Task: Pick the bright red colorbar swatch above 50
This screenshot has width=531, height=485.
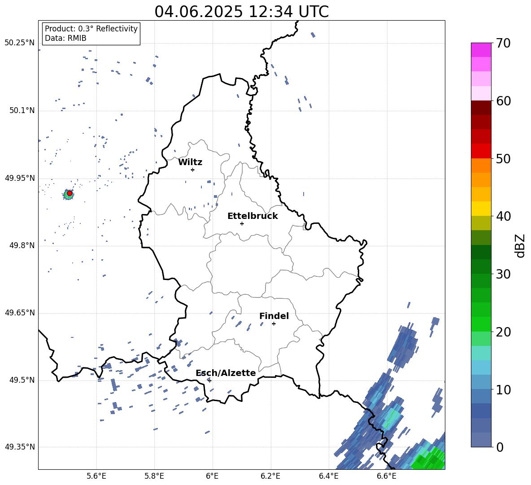Action: pyautogui.click(x=481, y=151)
